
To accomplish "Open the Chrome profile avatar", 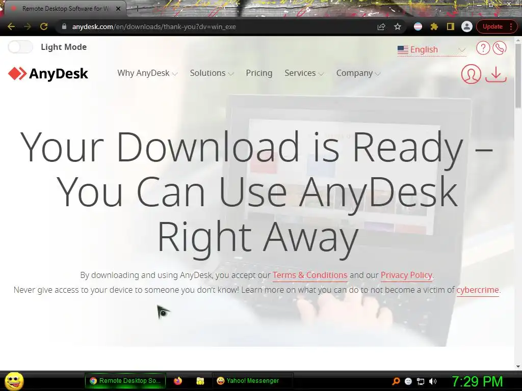I will 467,26.
